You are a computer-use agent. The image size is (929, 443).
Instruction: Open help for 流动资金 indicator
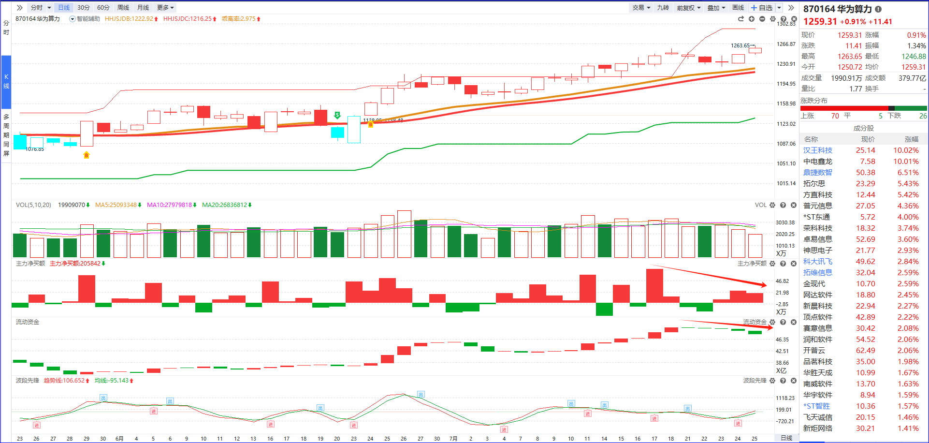[783, 322]
